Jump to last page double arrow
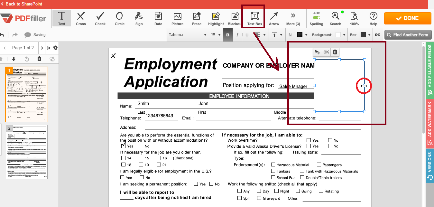434x207 pixels. (49, 48)
